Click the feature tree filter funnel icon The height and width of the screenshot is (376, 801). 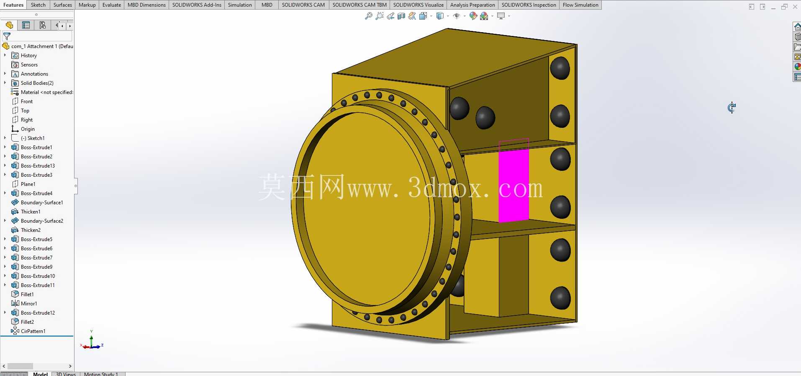pos(7,36)
